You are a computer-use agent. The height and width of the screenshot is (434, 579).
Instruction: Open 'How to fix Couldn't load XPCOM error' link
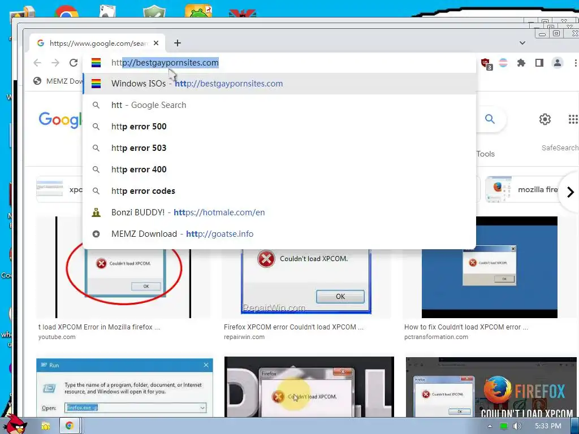(466, 327)
